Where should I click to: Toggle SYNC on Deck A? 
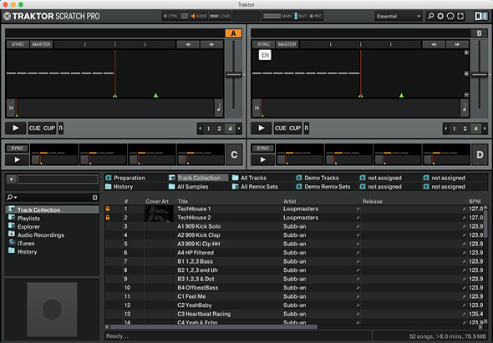(18, 44)
